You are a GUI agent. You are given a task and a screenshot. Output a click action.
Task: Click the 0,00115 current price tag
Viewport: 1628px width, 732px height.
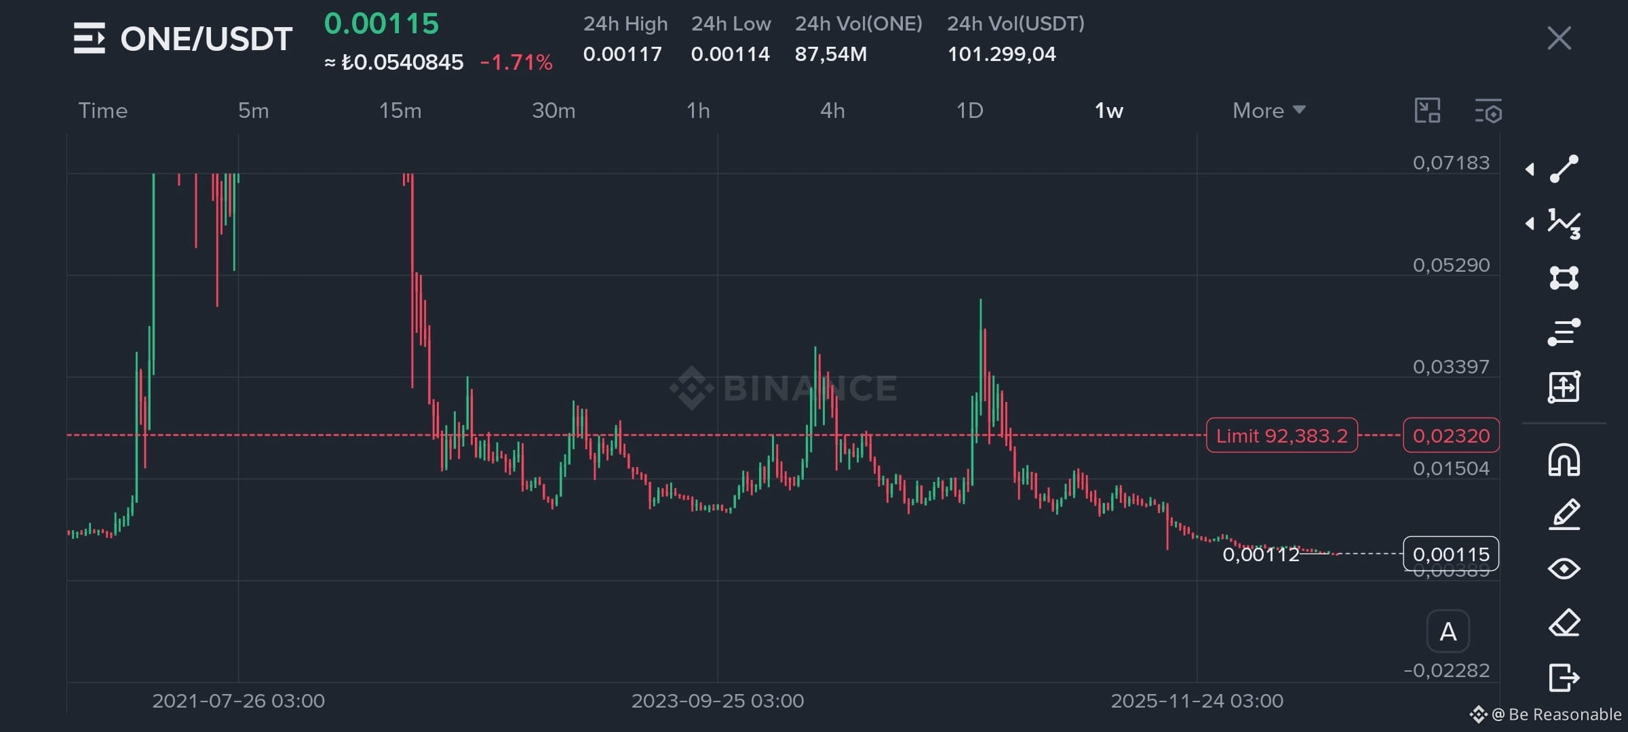click(x=1451, y=554)
